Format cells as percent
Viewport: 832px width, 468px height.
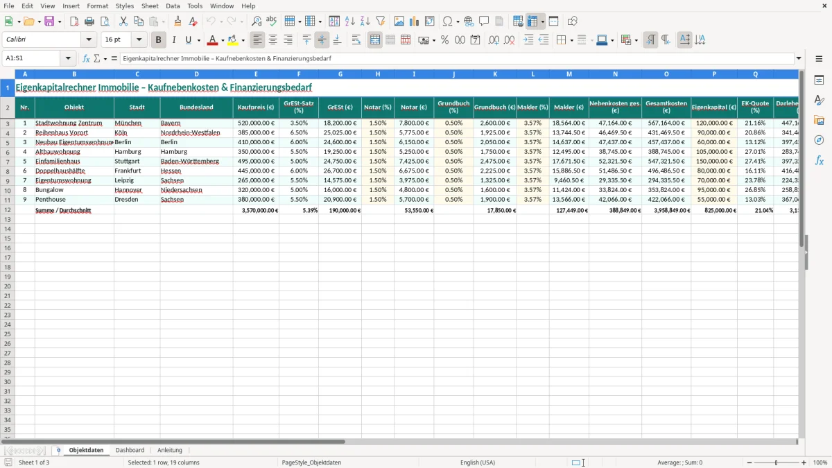coord(444,40)
